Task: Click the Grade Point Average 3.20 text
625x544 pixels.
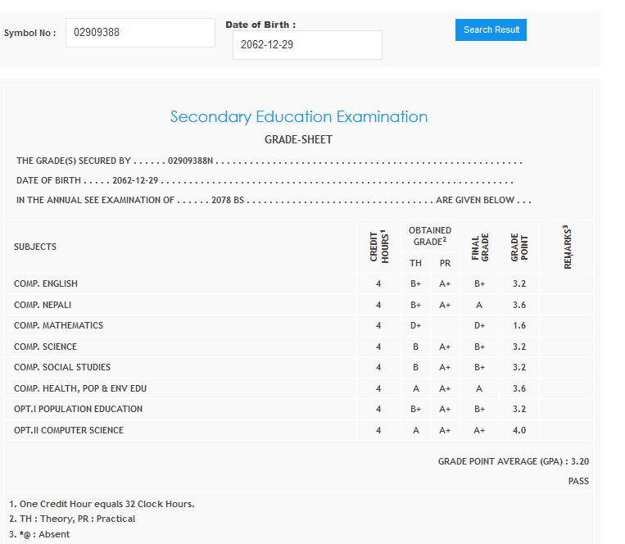Action: (x=513, y=462)
